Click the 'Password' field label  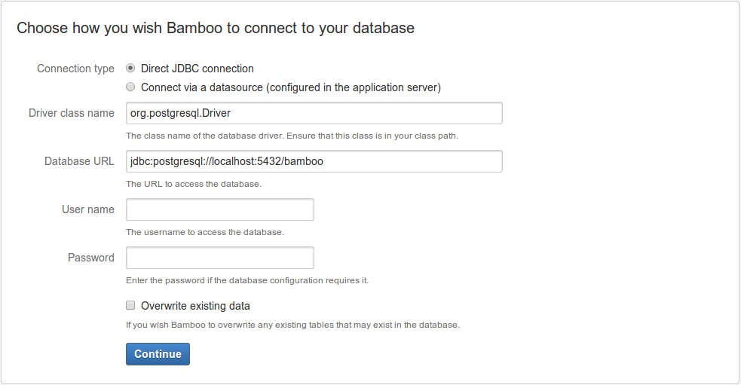coord(90,258)
